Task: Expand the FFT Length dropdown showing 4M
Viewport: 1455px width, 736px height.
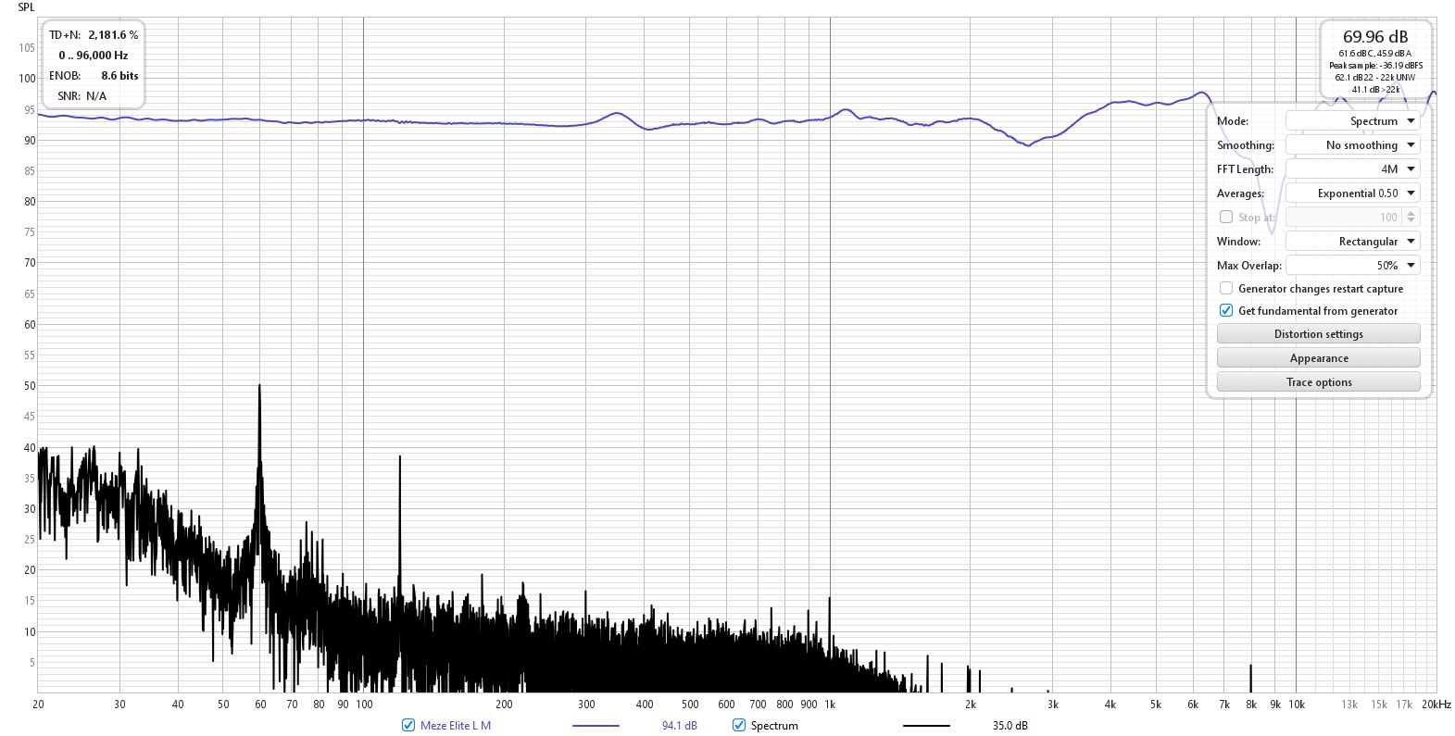Action: 1352,169
